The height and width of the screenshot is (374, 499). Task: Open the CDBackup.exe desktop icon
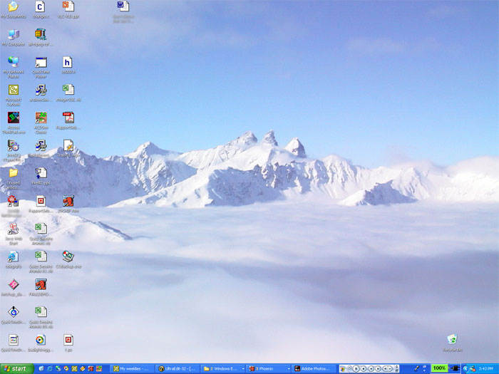68,256
